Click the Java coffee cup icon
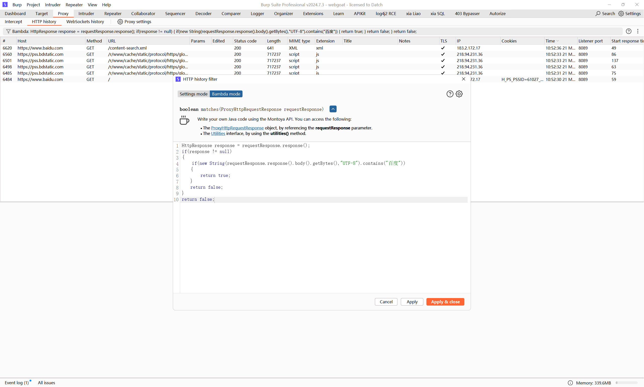The height and width of the screenshot is (387, 644). click(x=184, y=120)
